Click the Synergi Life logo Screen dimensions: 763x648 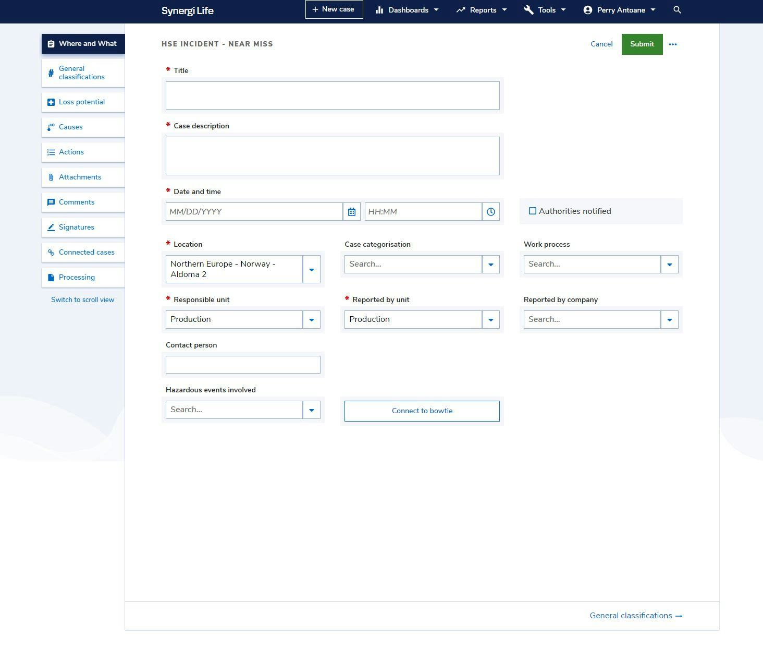(x=188, y=10)
